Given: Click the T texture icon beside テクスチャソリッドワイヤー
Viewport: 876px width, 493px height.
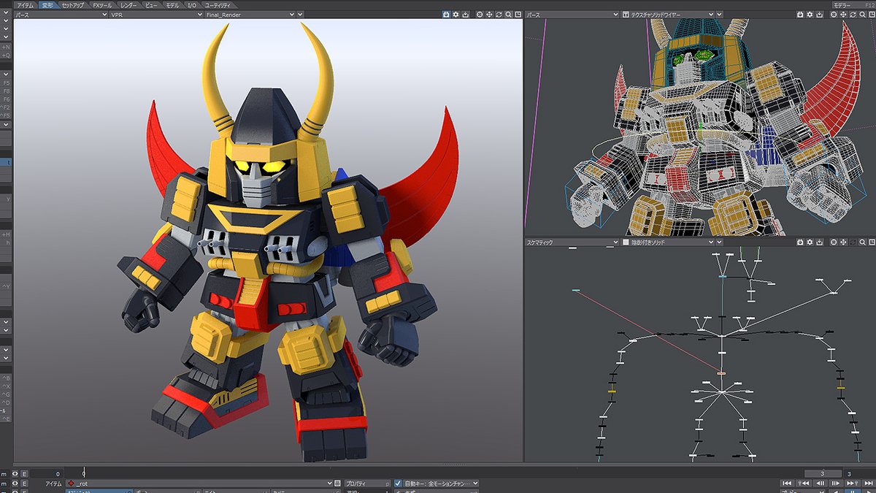Looking at the screenshot, I should [x=626, y=14].
